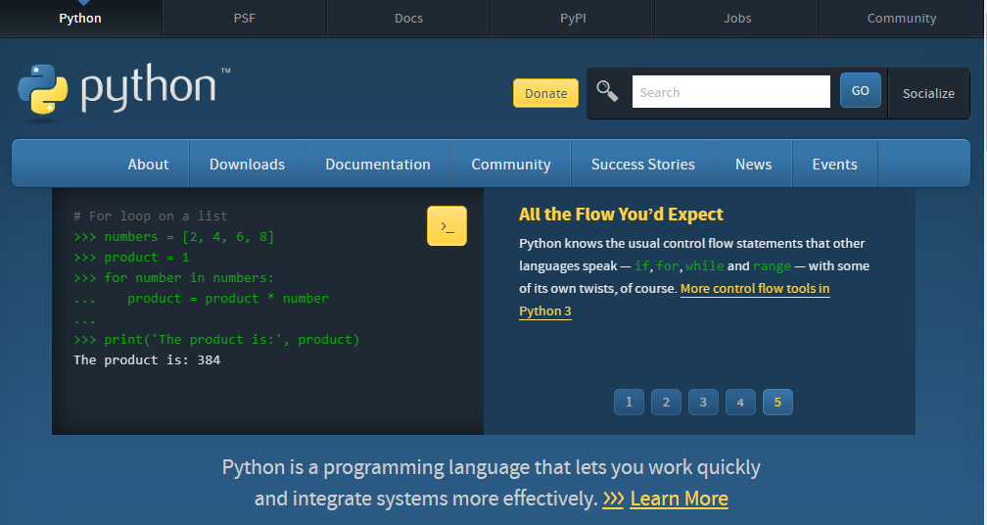Screen dimensions: 987x525
Task: Open the Socialize menu
Action: click(x=928, y=93)
